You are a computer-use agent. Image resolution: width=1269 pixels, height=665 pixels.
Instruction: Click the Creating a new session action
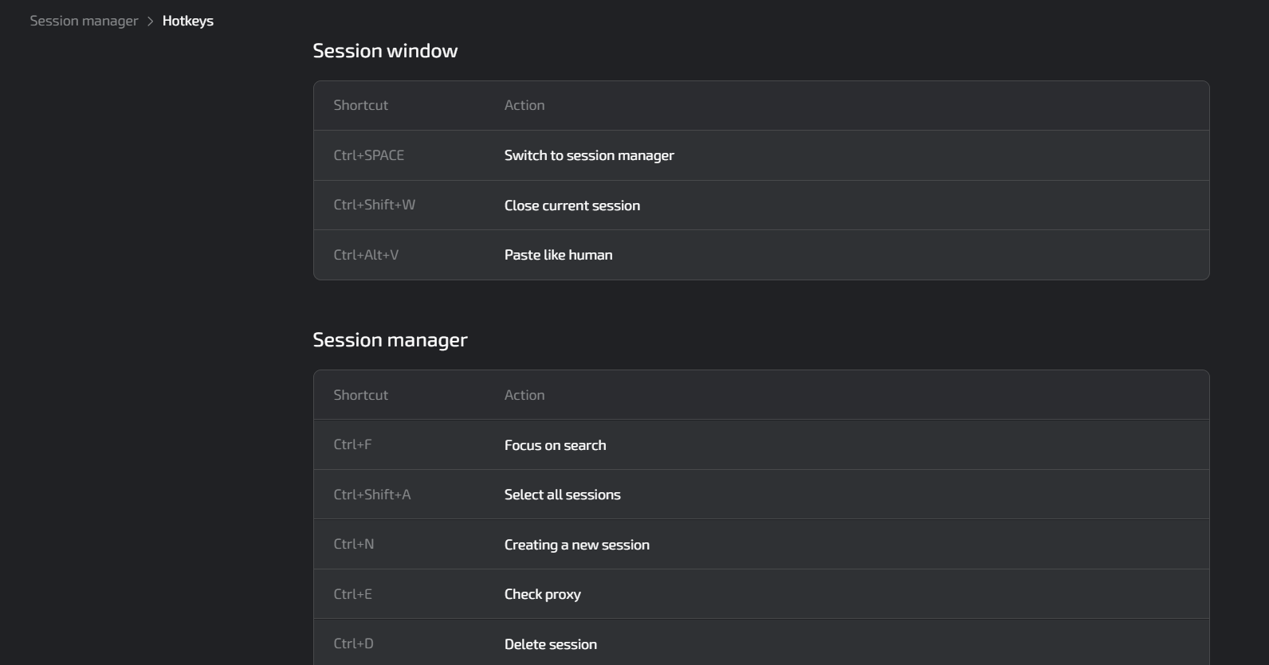[576, 544]
